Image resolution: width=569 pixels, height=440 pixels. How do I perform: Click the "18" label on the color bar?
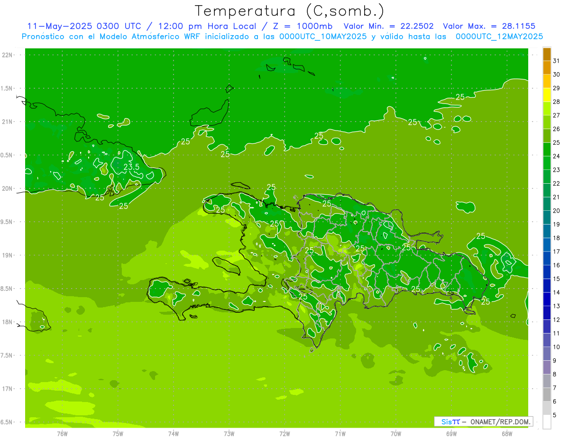click(x=557, y=238)
